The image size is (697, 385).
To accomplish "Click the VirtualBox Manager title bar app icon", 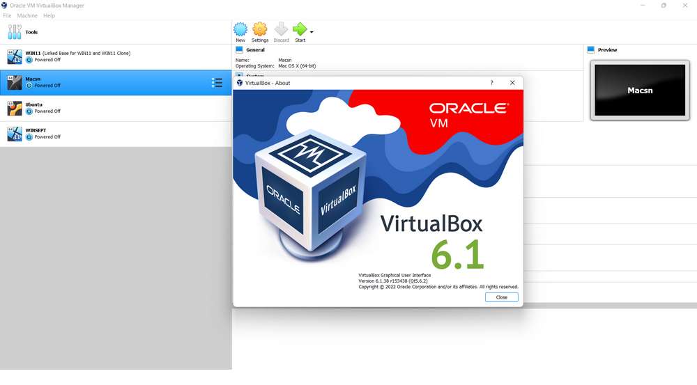I will (x=4, y=6).
